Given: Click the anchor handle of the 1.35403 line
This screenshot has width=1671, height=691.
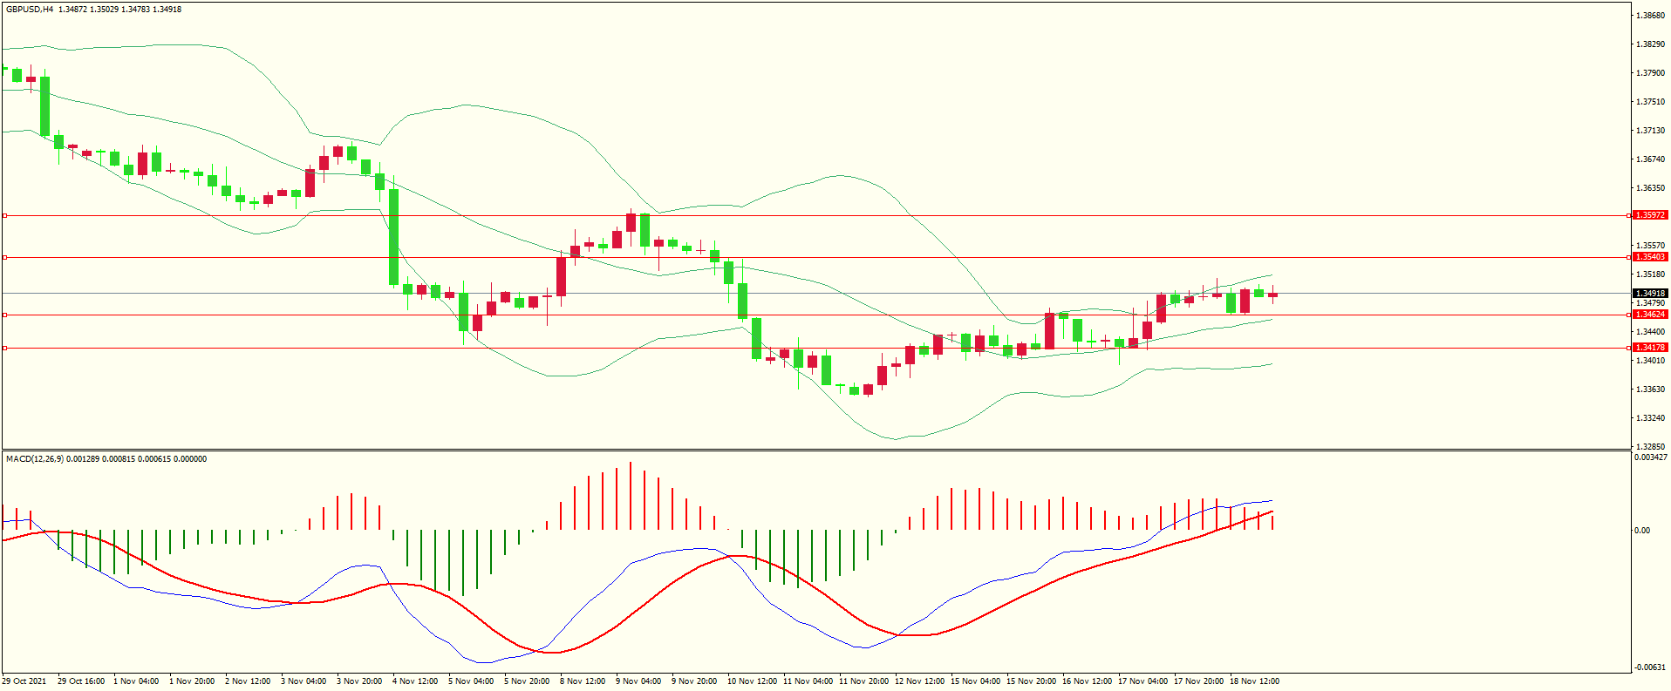Looking at the screenshot, I should point(4,257).
